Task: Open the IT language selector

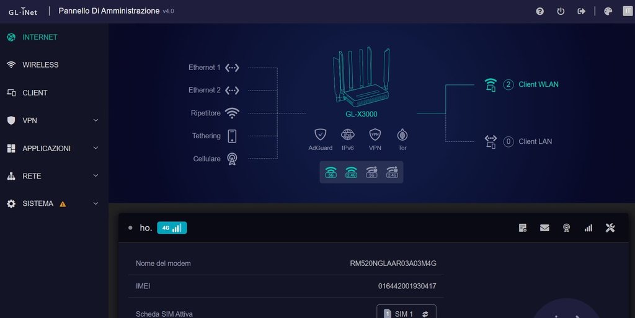Action: tap(628, 11)
